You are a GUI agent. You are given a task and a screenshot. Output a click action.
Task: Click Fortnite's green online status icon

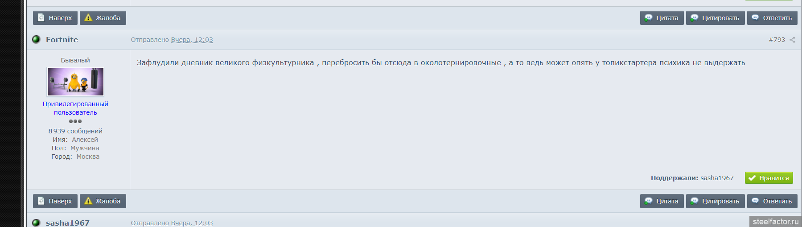(x=37, y=39)
